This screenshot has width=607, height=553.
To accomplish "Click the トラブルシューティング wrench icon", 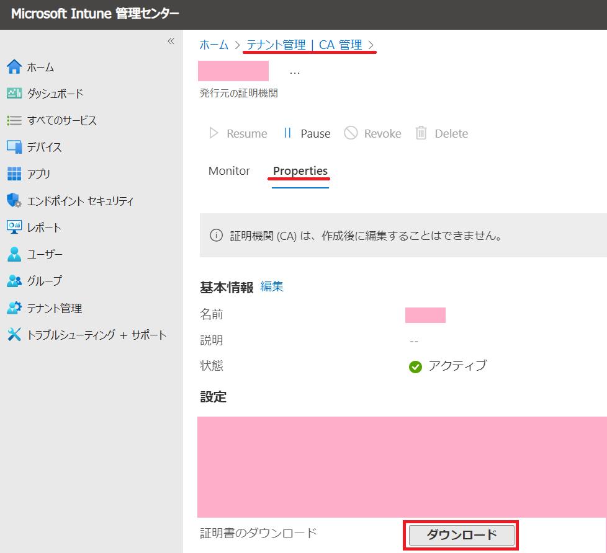I will click(14, 335).
